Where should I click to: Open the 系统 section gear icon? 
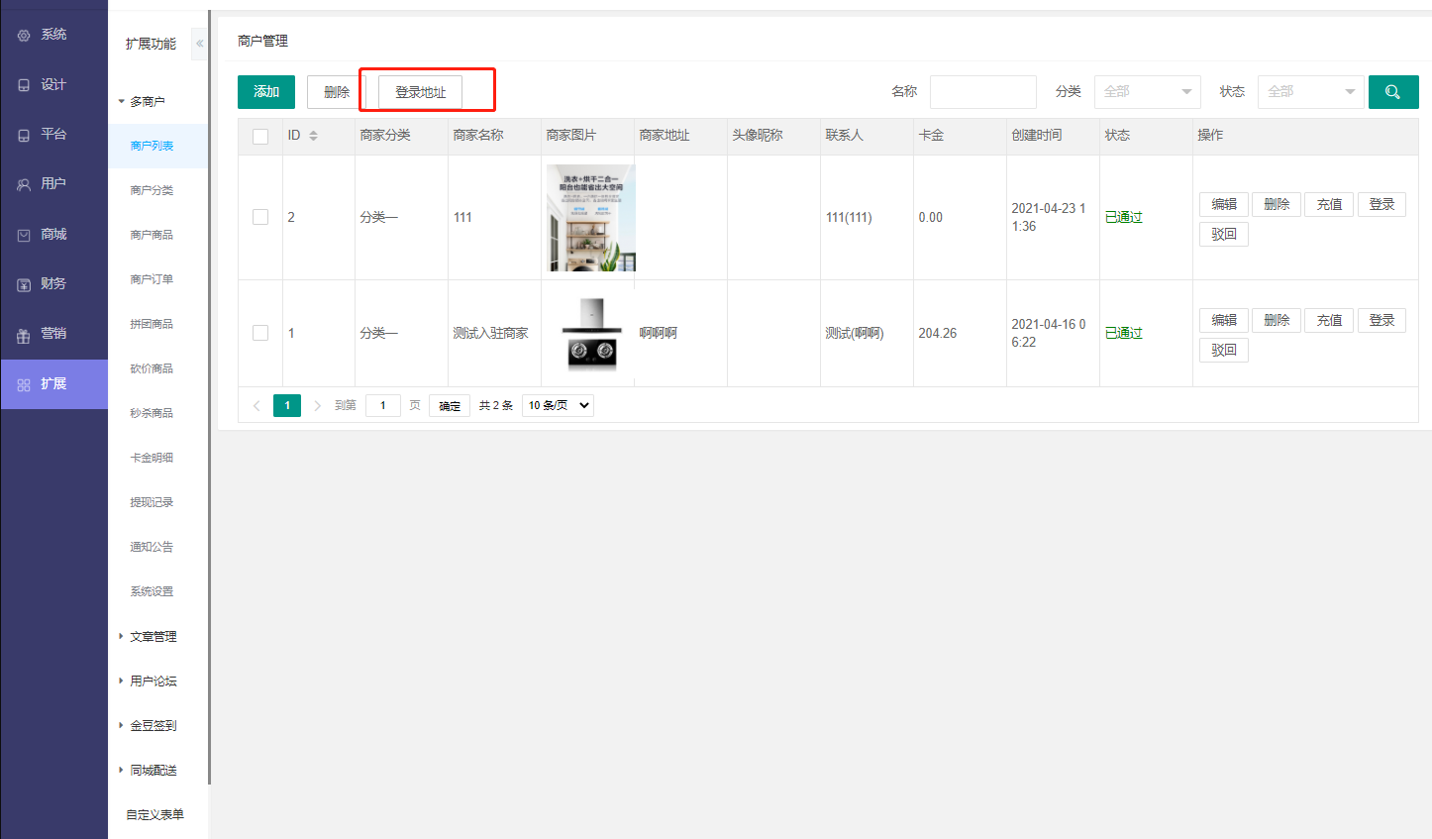[x=24, y=35]
